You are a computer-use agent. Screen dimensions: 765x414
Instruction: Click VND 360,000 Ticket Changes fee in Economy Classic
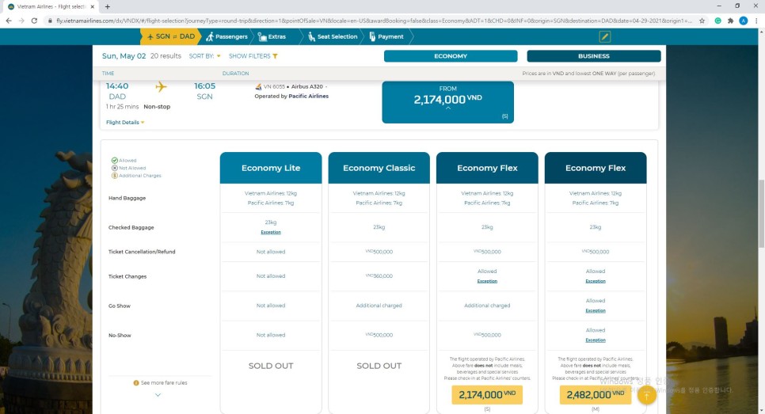click(x=379, y=276)
